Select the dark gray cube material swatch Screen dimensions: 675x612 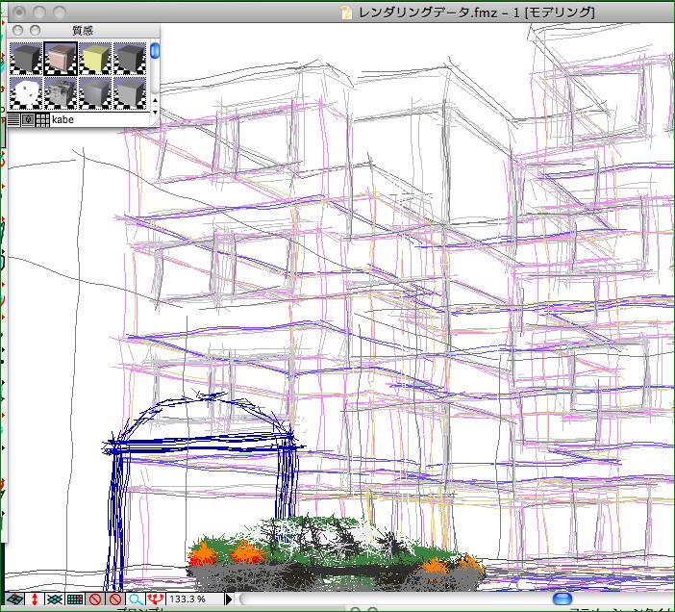[x=25, y=58]
